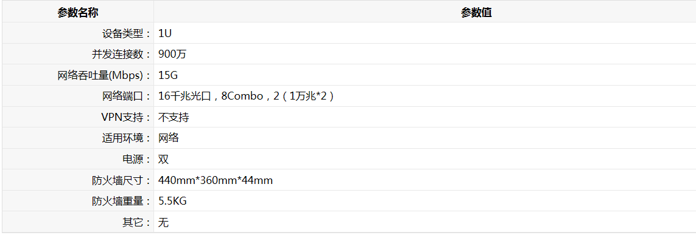Select the 网络 environment value
Screen dimensions: 696x238
[x=169, y=138]
